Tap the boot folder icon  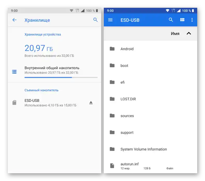(x=112, y=65)
